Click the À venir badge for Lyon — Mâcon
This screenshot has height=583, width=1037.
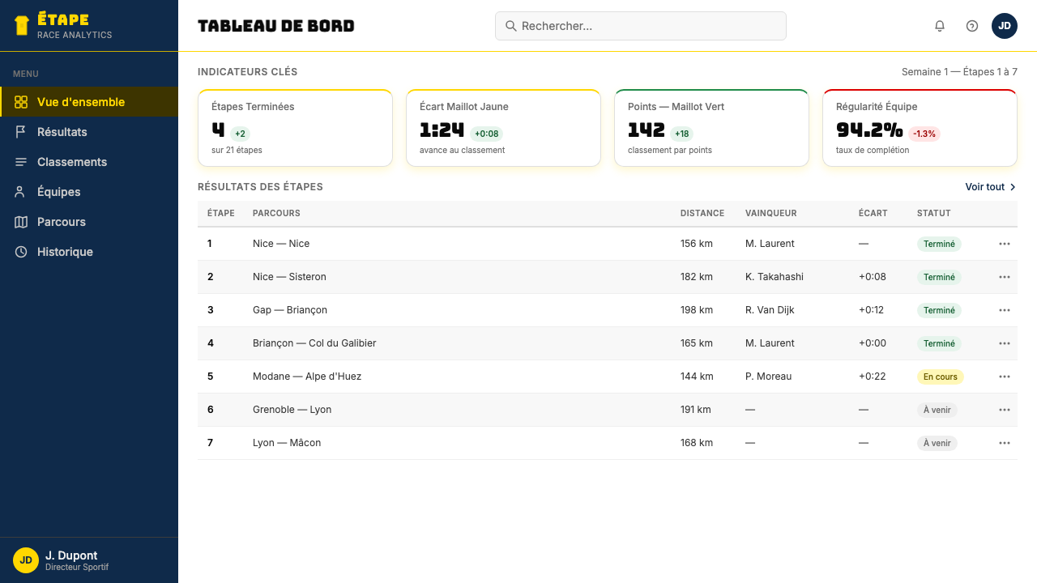coord(937,443)
